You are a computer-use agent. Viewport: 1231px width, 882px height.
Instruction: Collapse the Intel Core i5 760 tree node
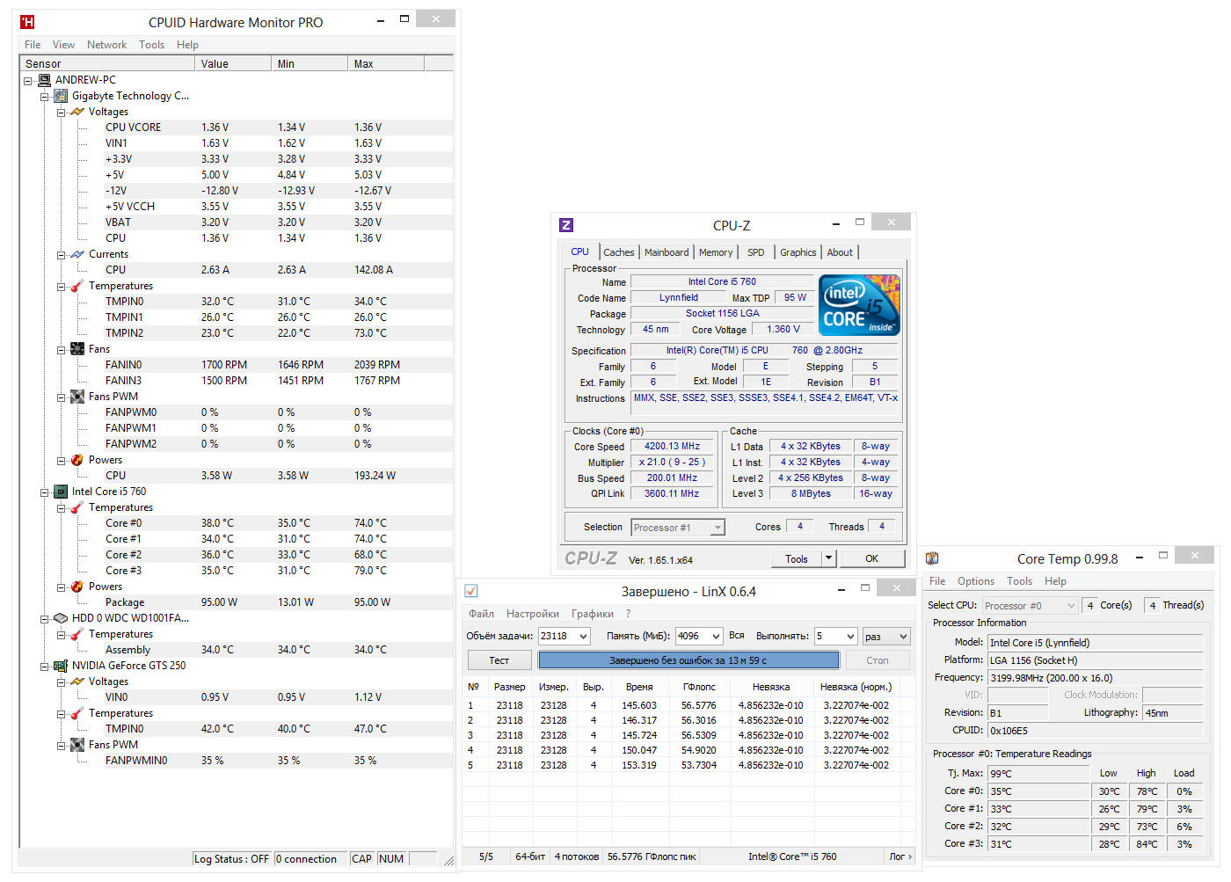45,492
